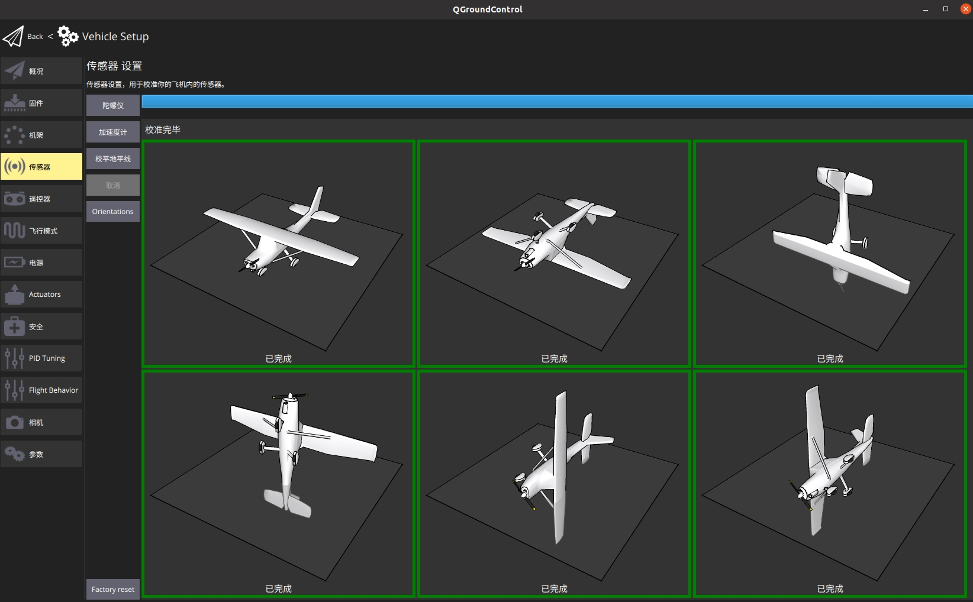973x602 pixels.
Task: Go to the Actuators tab
Action: tap(41, 294)
